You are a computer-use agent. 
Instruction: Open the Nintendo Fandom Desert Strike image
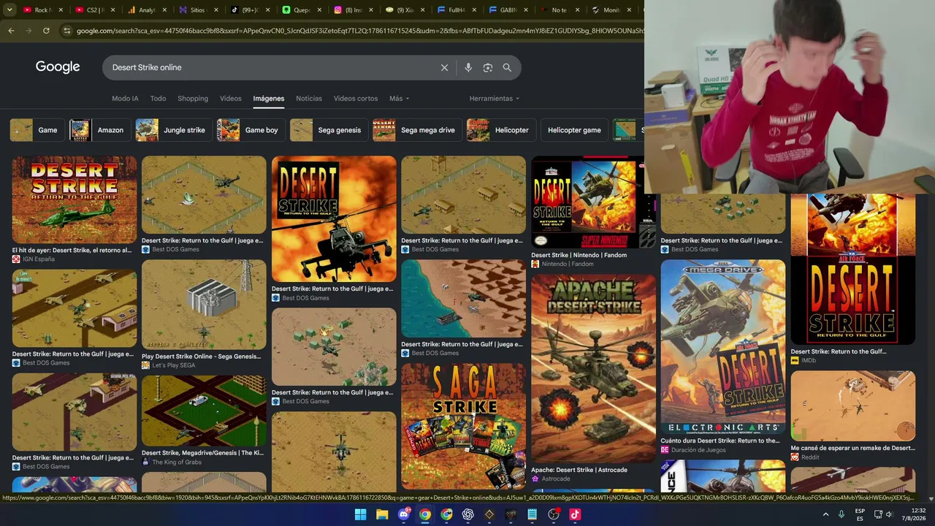coord(593,202)
